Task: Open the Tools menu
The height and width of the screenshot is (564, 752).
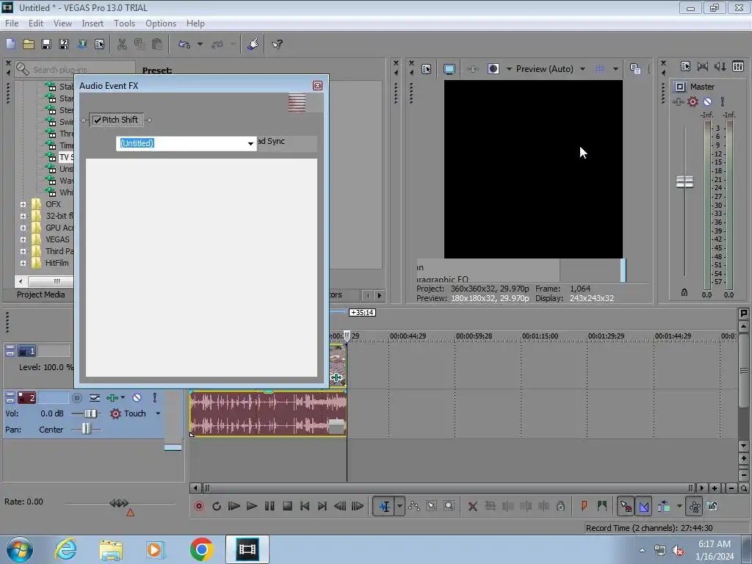Action: click(x=124, y=23)
